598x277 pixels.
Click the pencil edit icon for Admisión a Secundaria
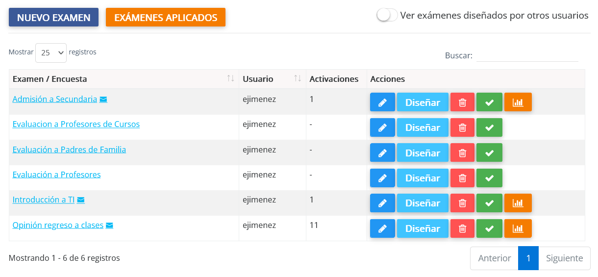[382, 102]
